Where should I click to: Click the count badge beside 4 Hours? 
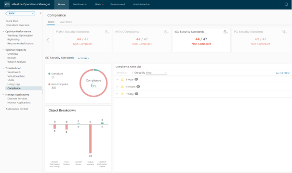click(138, 86)
